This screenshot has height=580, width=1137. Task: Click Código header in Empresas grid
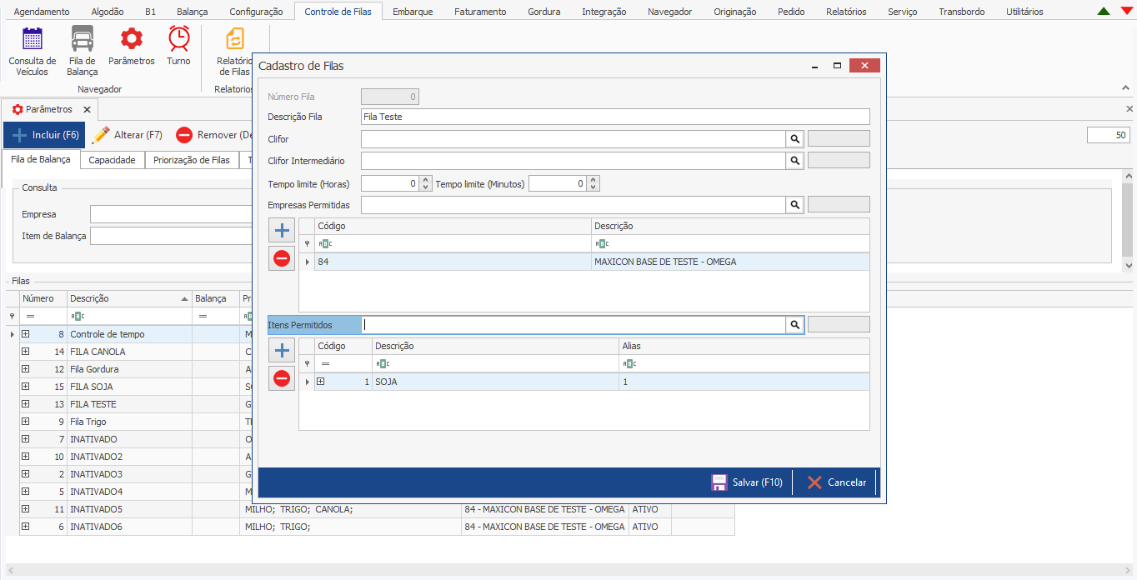pos(453,226)
